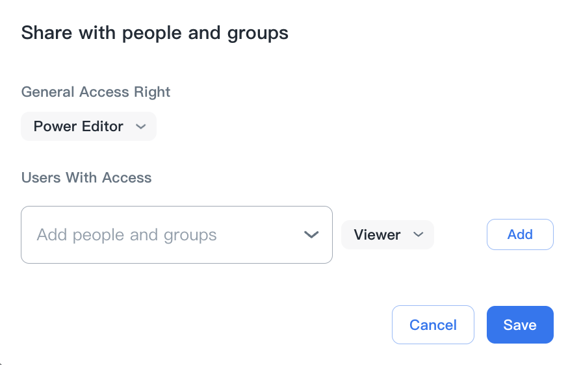Click the Add button
Image resolution: width=568 pixels, height=365 pixels.
click(x=520, y=234)
